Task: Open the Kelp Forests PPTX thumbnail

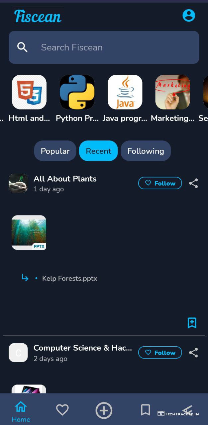Action: coord(29,232)
